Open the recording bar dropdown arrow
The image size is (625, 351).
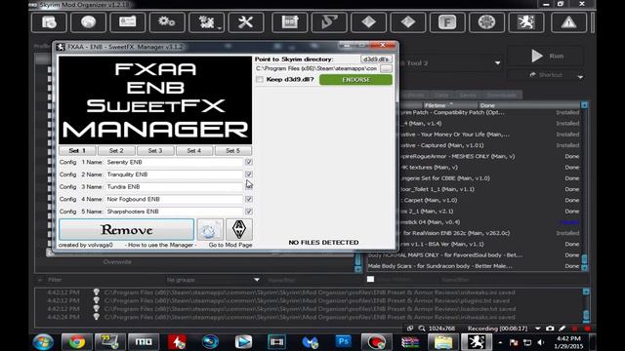(538, 329)
